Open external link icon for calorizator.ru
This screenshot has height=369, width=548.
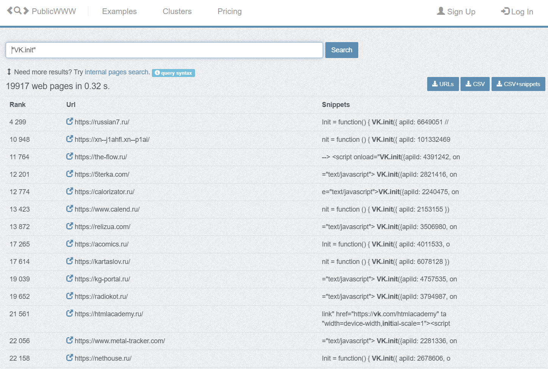(69, 191)
